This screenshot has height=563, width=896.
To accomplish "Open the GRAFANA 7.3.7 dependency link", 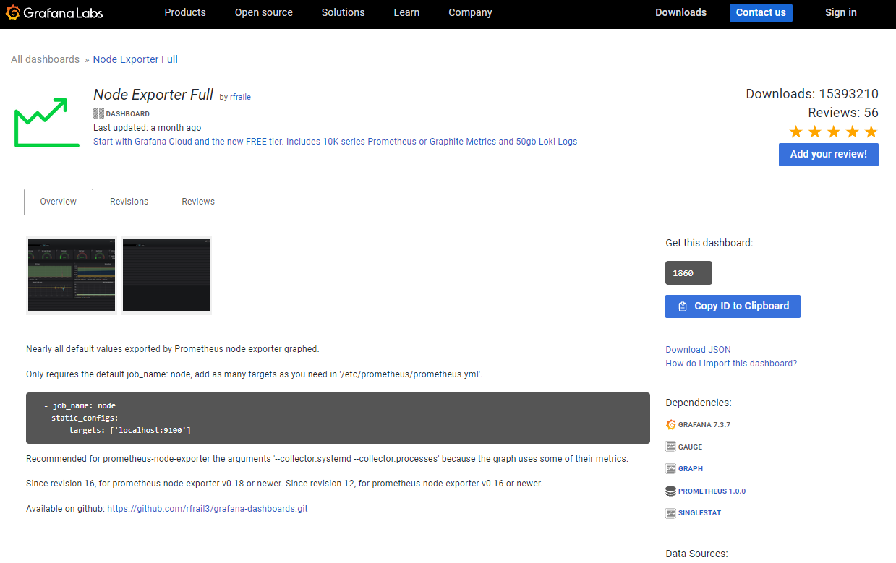I will pos(704,425).
